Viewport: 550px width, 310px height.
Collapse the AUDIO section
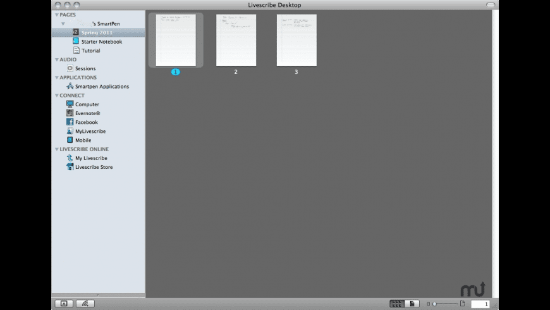point(56,59)
